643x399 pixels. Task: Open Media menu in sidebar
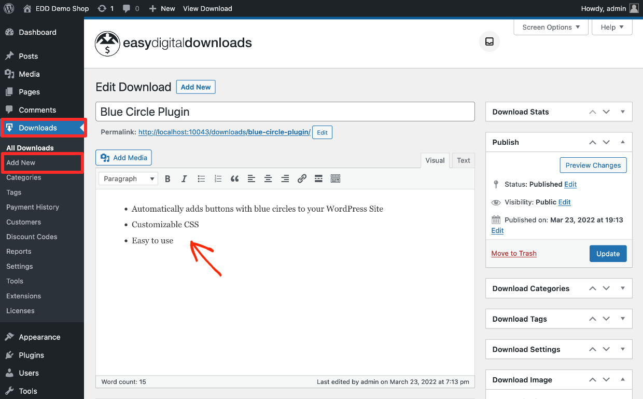[x=42, y=74]
